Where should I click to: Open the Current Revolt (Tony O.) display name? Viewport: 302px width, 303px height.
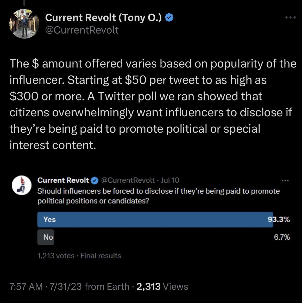[x=104, y=18]
